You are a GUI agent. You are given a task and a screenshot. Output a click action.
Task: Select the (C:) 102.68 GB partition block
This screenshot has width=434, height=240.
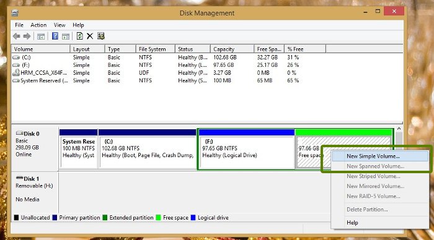tap(148, 149)
